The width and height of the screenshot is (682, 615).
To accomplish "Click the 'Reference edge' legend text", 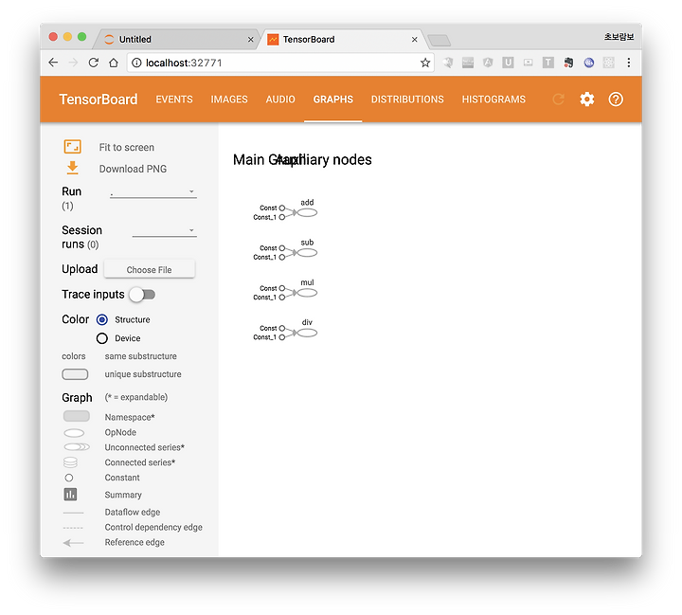I will tap(135, 542).
